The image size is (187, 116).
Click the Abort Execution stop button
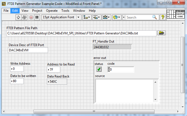click(31, 17)
